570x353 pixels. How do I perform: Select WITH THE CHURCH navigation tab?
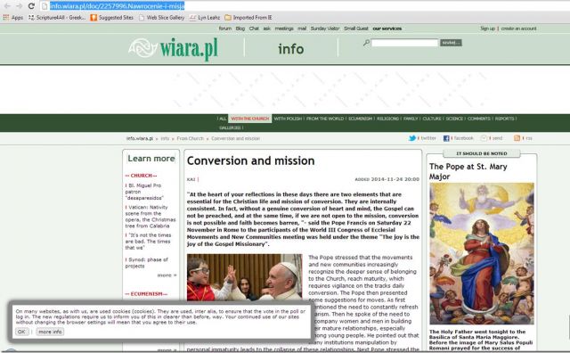pos(249,119)
